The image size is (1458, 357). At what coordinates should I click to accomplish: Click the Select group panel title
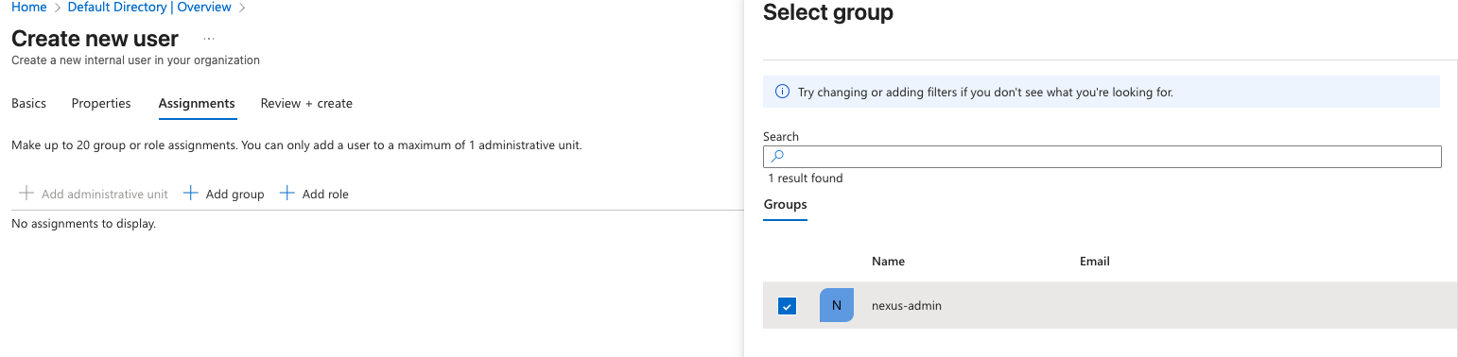pyautogui.click(x=828, y=12)
